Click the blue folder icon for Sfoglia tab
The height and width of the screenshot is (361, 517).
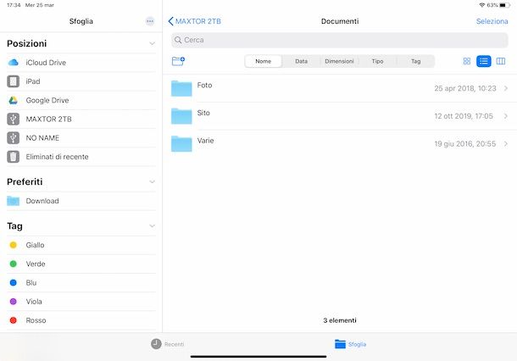pyautogui.click(x=340, y=344)
